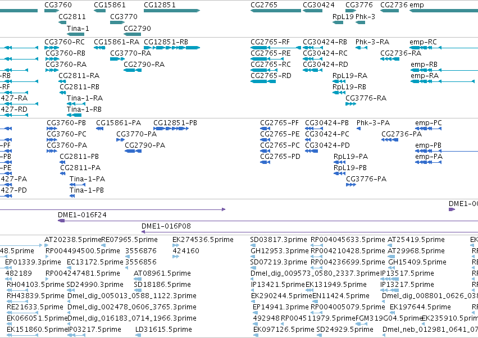Select transcript CG30424-RB
The width and height of the screenshot is (478, 338).
pyautogui.click(x=312, y=48)
